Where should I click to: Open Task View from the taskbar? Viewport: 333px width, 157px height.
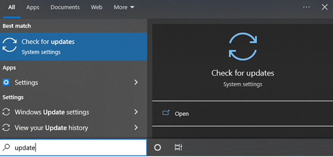(178, 148)
